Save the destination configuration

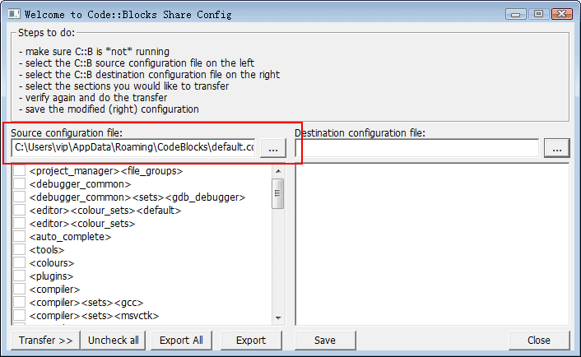tap(324, 341)
